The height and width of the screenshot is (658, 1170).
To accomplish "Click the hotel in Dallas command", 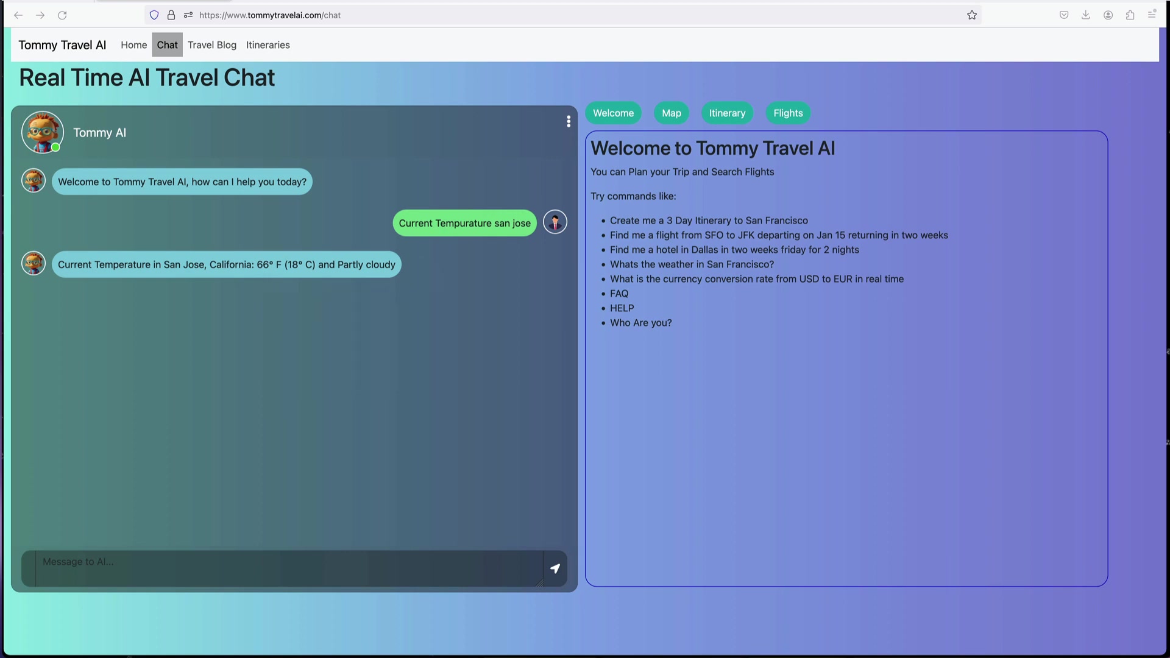I will click(734, 250).
